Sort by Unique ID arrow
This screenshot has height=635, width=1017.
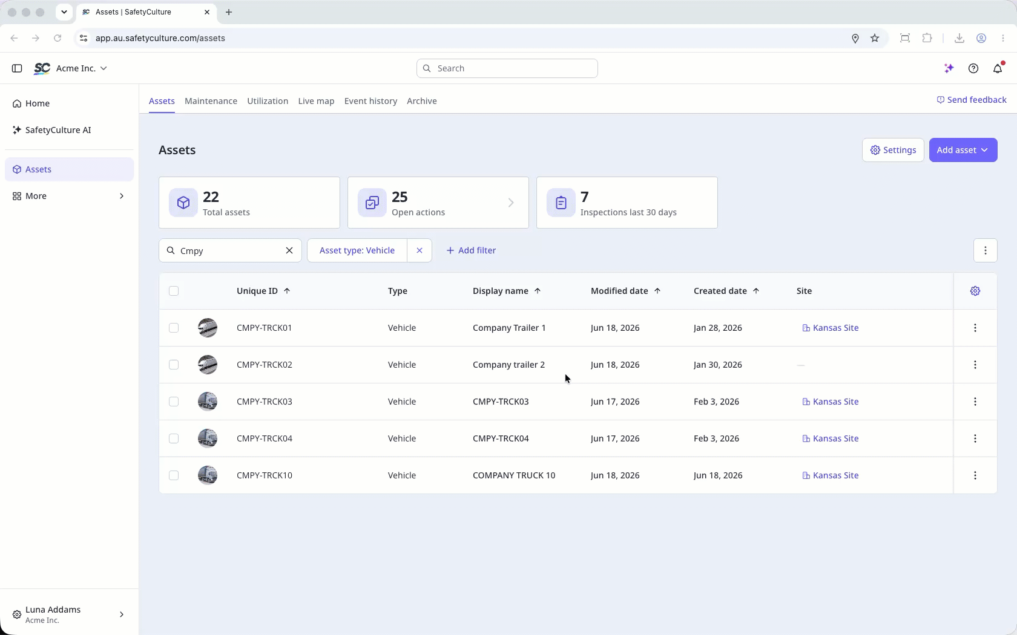[287, 291]
